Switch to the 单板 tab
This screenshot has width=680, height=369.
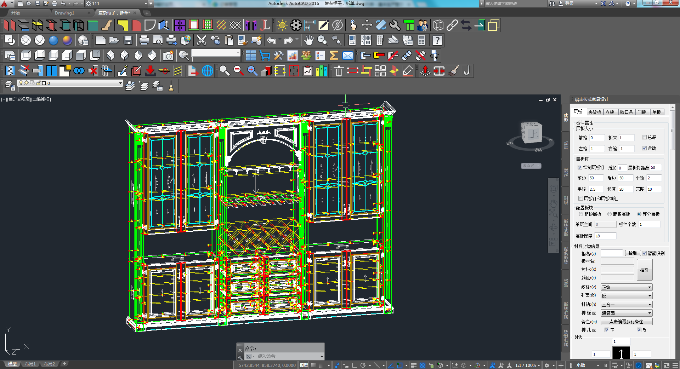657,112
